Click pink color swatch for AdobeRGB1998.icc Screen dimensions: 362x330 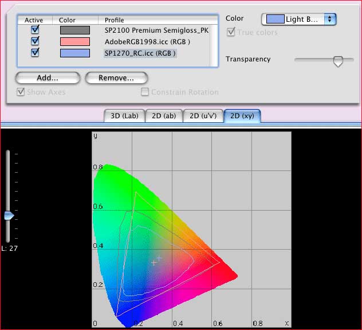point(74,41)
